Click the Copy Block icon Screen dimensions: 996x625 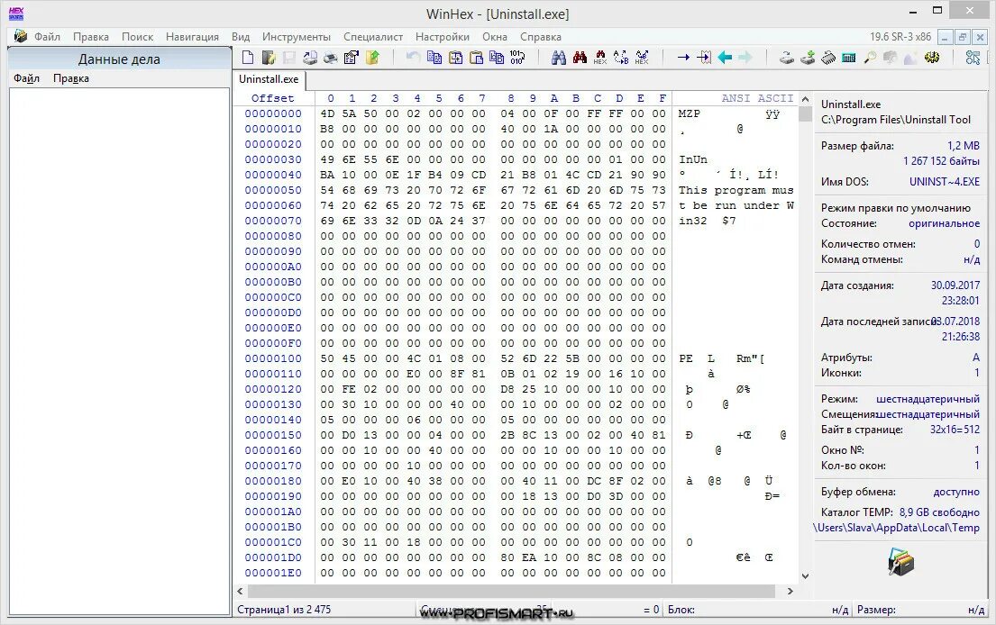[x=434, y=58]
